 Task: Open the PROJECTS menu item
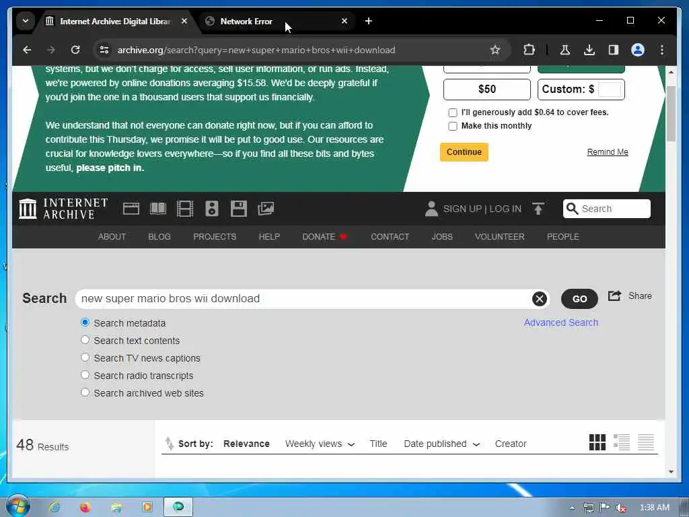click(215, 237)
